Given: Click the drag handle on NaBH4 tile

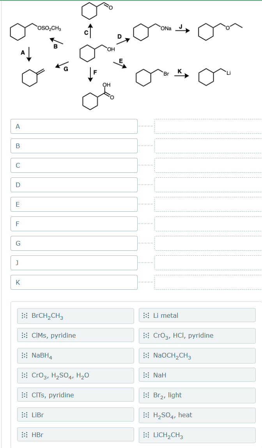Looking at the screenshot, I should tap(24, 355).
